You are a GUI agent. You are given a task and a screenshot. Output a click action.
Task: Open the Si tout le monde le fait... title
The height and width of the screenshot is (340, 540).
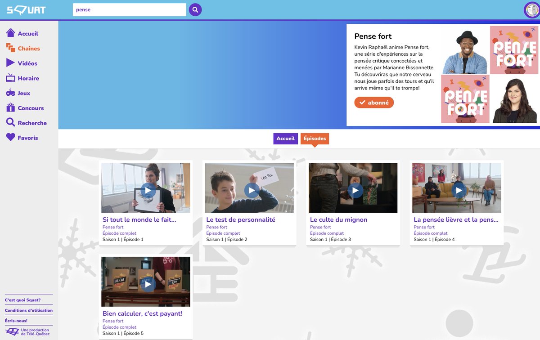coord(139,220)
